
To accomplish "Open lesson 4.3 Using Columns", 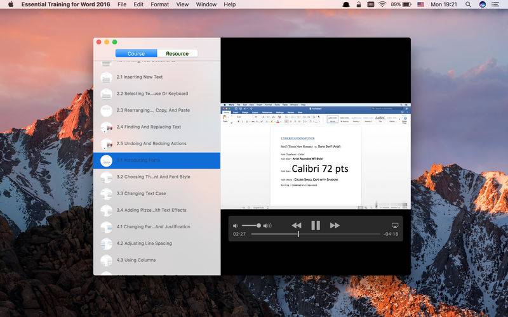I will click(x=157, y=261).
